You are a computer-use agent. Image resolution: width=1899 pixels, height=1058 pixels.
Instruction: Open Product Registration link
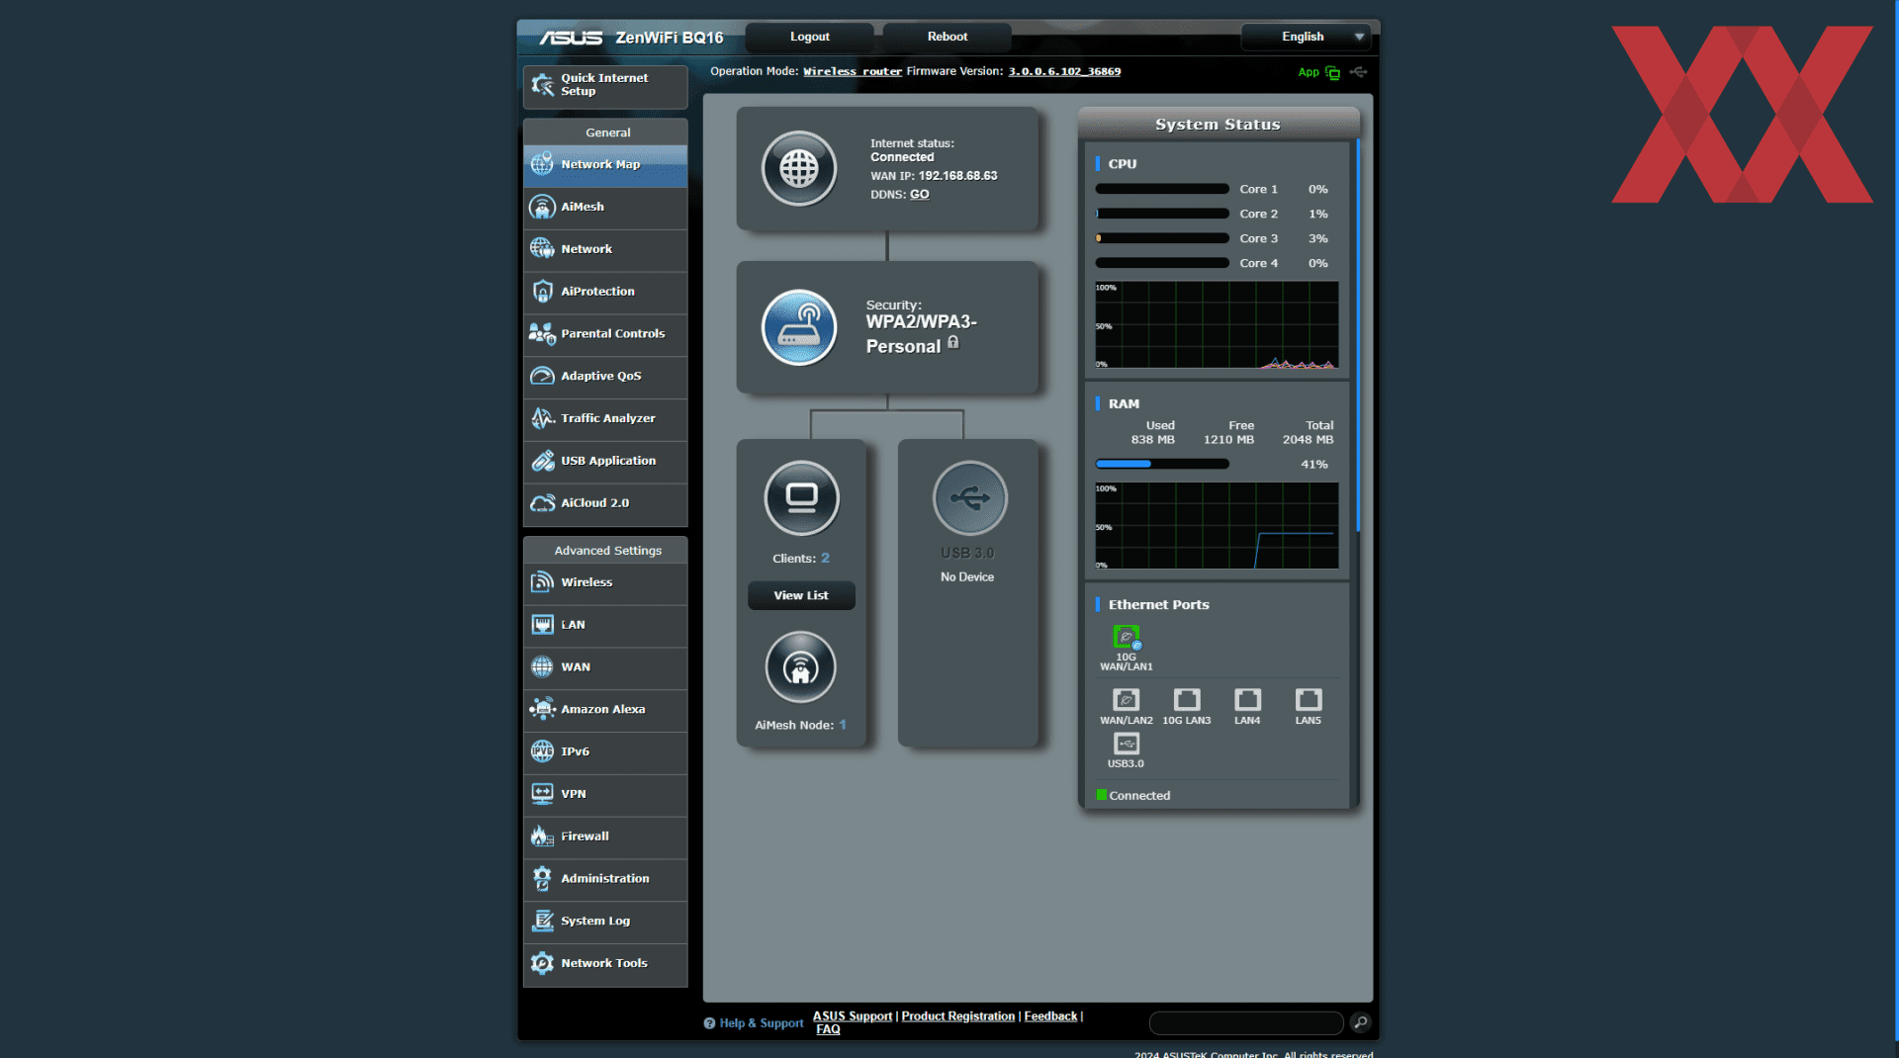(957, 1016)
